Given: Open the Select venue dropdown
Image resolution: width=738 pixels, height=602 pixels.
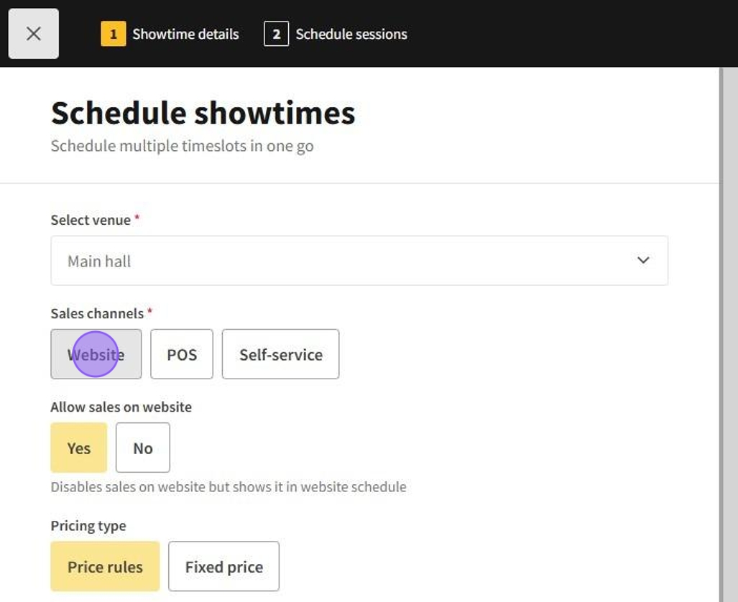Looking at the screenshot, I should pos(359,261).
